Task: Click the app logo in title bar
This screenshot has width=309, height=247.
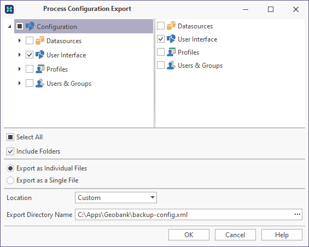Action: click(x=9, y=9)
